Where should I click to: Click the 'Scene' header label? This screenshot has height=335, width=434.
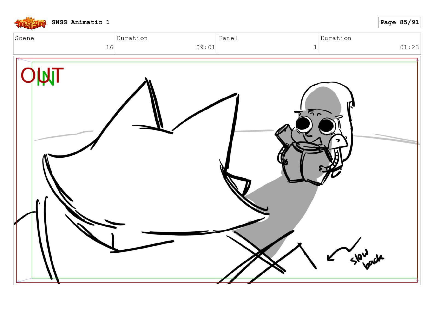(24, 38)
